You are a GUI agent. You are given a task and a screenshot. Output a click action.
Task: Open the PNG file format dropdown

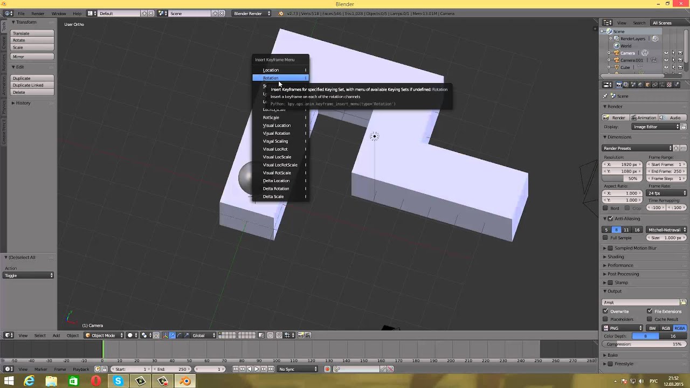coord(623,328)
